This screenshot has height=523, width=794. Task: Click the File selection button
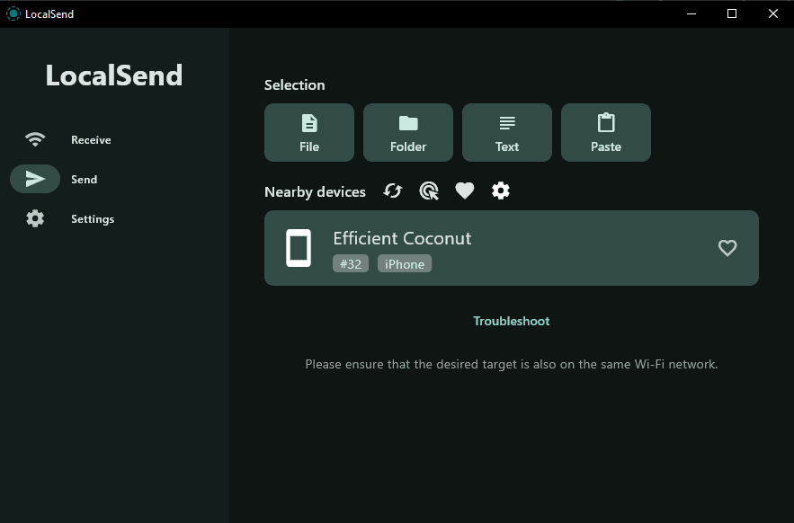309,133
